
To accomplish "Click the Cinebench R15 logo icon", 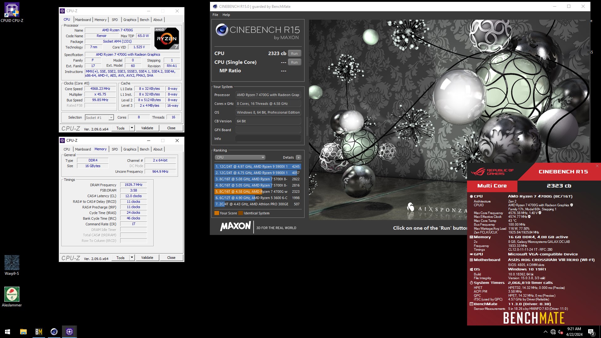I will (x=222, y=30).
